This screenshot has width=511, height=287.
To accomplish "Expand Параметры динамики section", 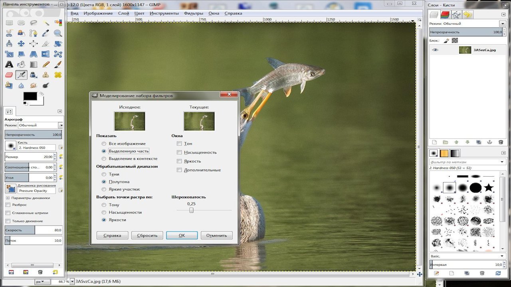I will (8, 198).
